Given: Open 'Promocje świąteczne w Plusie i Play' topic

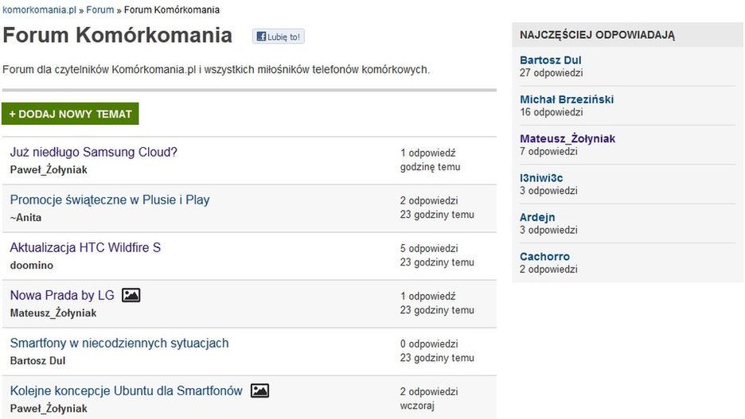Looking at the screenshot, I should (110, 200).
